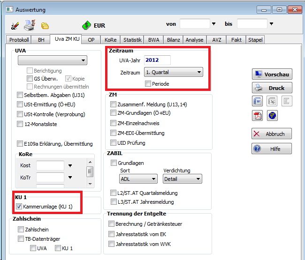Open the Protokoll tab
305x260 pixels.
tap(19, 40)
